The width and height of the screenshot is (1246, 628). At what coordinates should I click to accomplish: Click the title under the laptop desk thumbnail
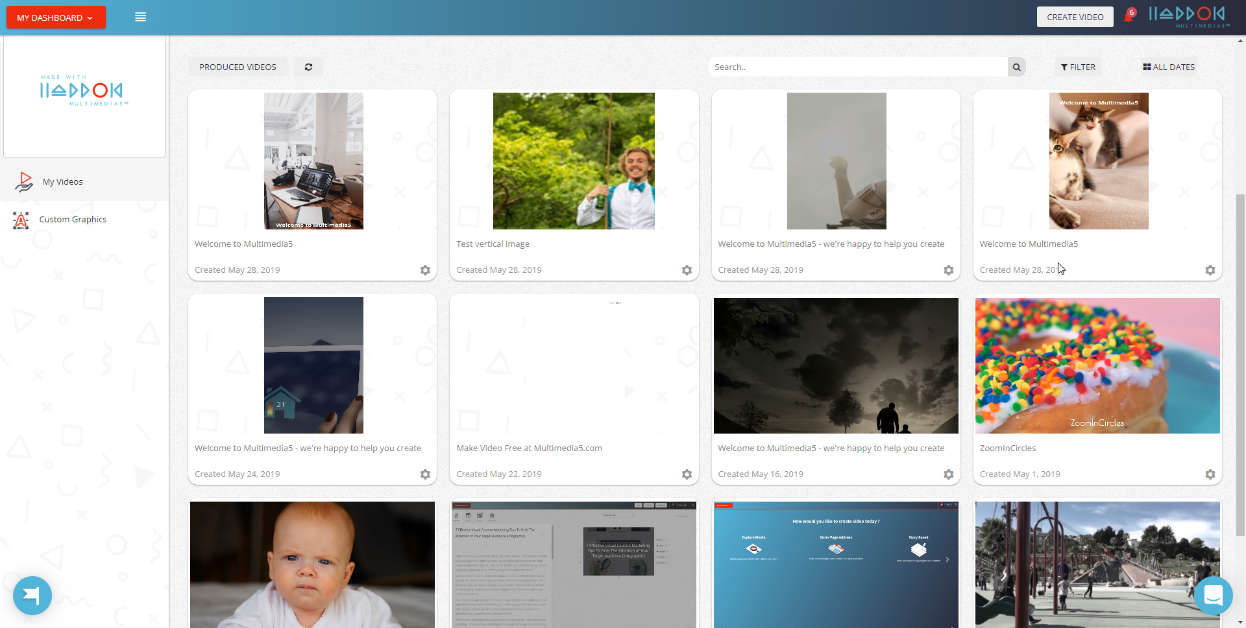244,244
